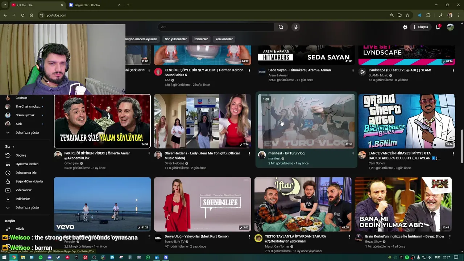Open options menu for Lvndscape DJ-set video

tap(453, 71)
